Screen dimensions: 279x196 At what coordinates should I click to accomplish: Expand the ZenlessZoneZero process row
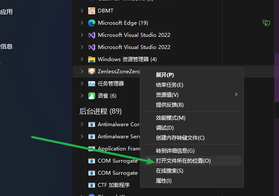coord(82,71)
